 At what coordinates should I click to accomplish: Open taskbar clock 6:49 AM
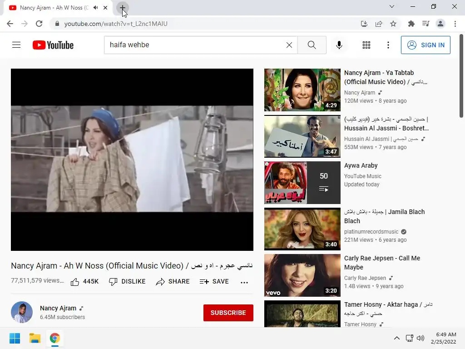pyautogui.click(x=443, y=338)
